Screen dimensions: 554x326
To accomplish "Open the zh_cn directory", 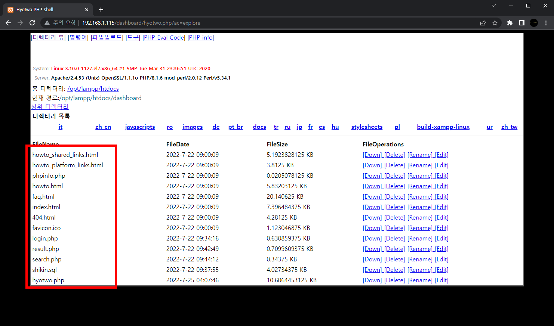I will point(103,127).
